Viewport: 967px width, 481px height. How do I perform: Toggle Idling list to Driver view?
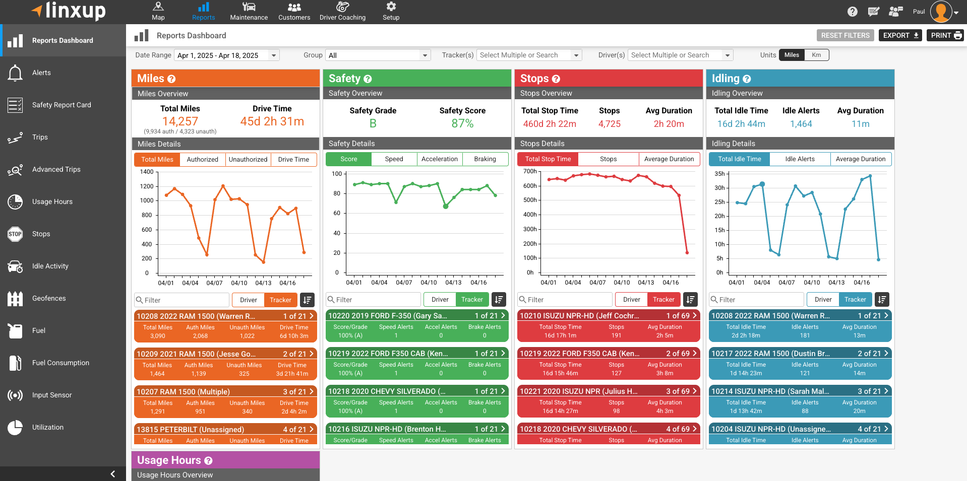(823, 300)
